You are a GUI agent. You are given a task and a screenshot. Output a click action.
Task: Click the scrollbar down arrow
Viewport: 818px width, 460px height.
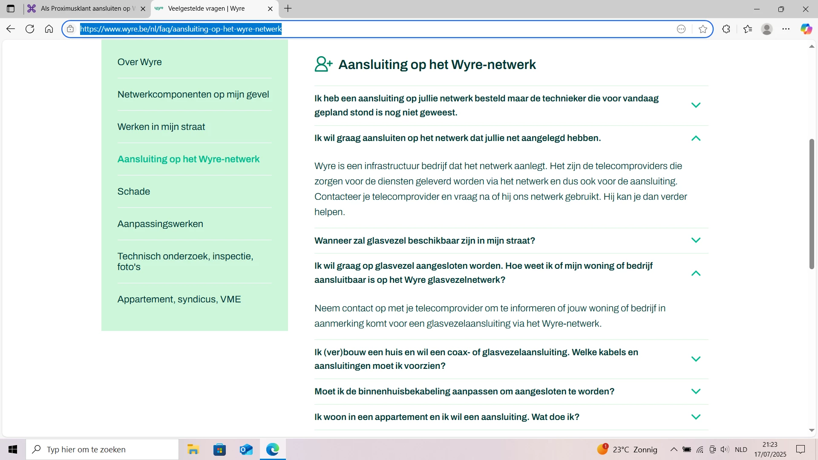(812, 431)
